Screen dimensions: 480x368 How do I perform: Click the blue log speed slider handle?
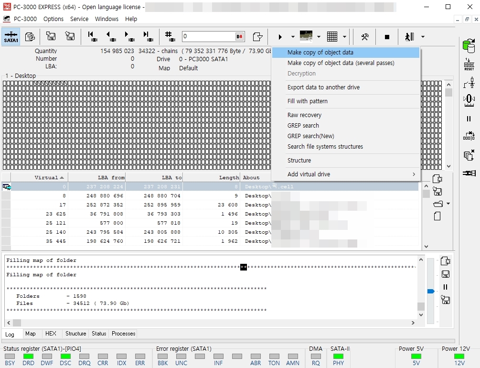[x=431, y=291]
